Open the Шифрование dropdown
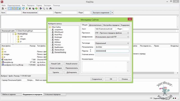This screenshot has width=180, height=101. 112,37
